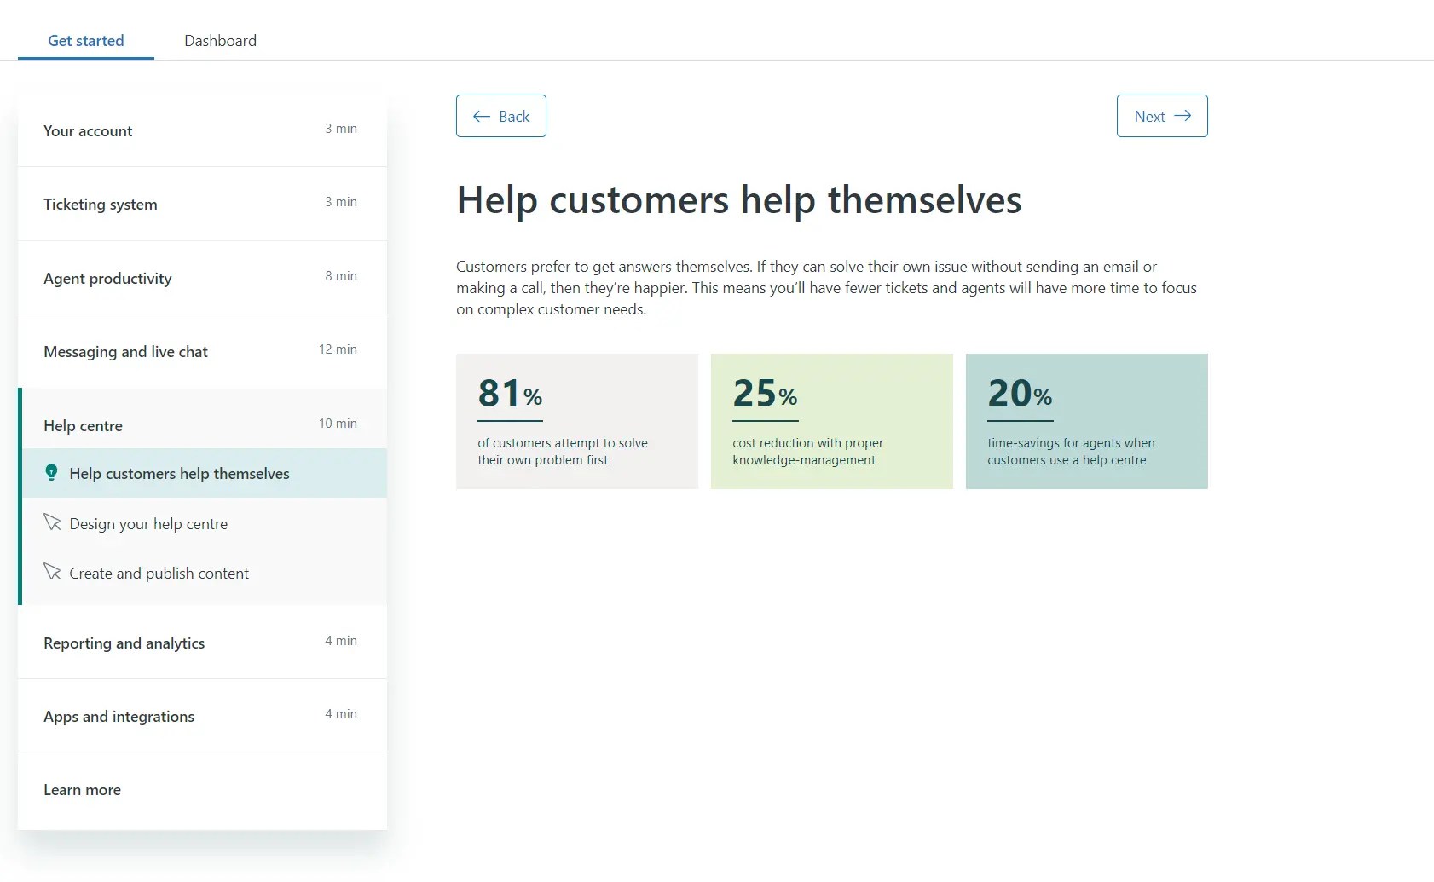Click the left arrow inside the Back button

(482, 116)
